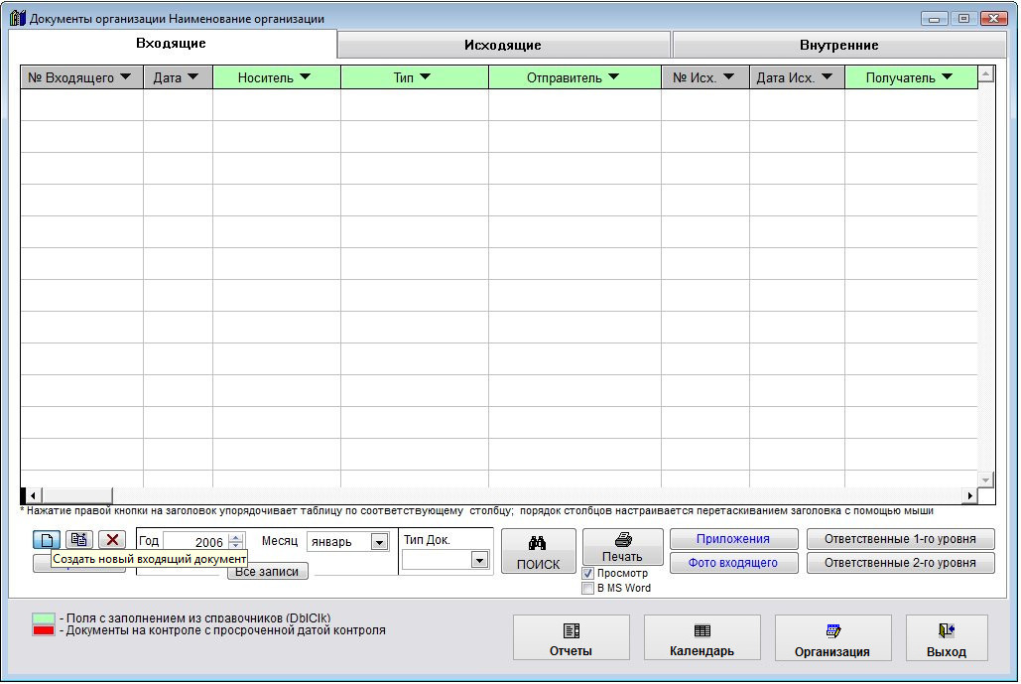Expand the Получатель column filter arrow

point(947,76)
